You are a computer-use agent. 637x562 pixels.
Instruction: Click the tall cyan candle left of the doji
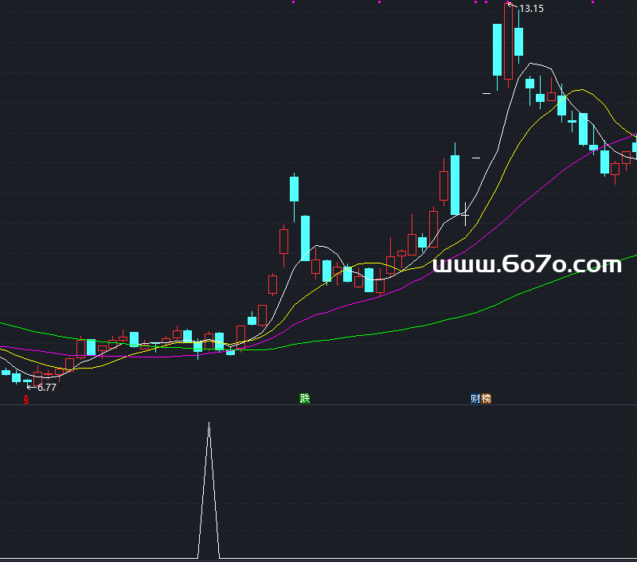(x=455, y=185)
